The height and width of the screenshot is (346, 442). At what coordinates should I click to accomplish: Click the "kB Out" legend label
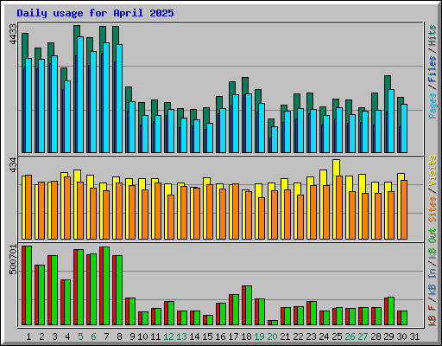point(433,243)
